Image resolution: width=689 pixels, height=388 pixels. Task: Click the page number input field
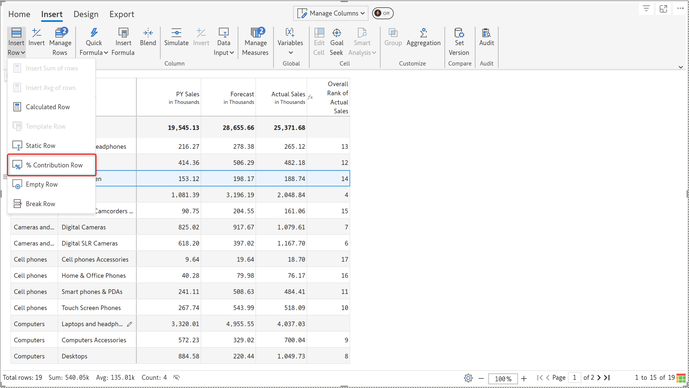point(574,378)
